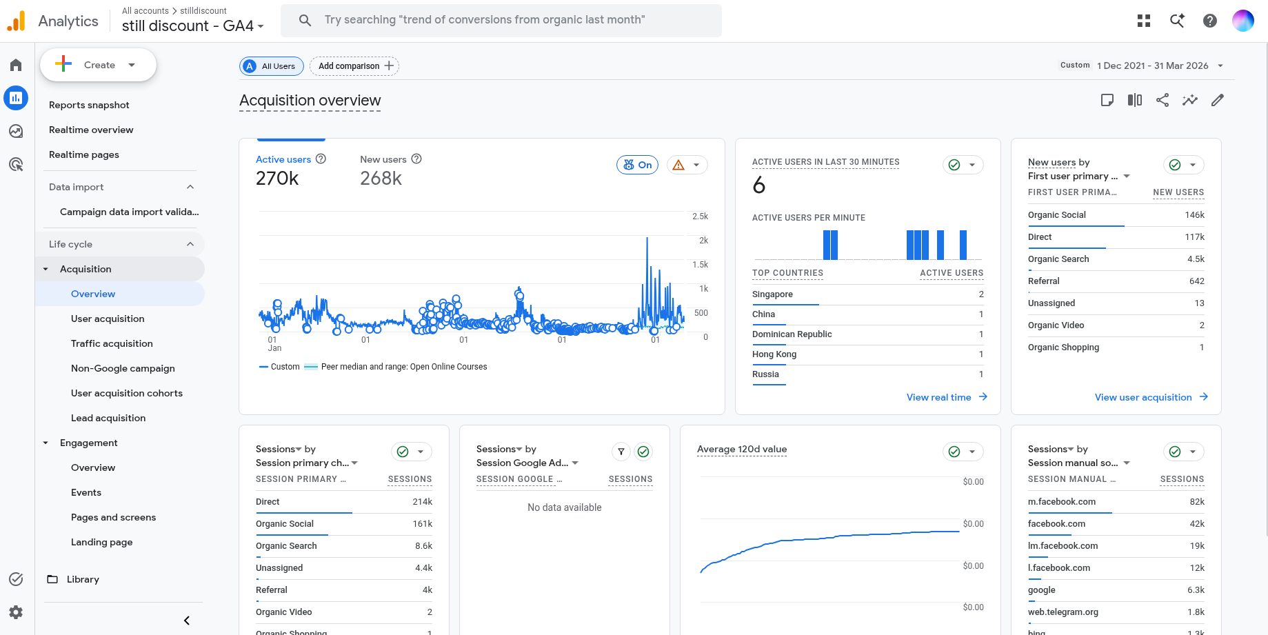Viewport: 1268px width, 635px height.
Task: Open the Library folder
Action: [73, 579]
